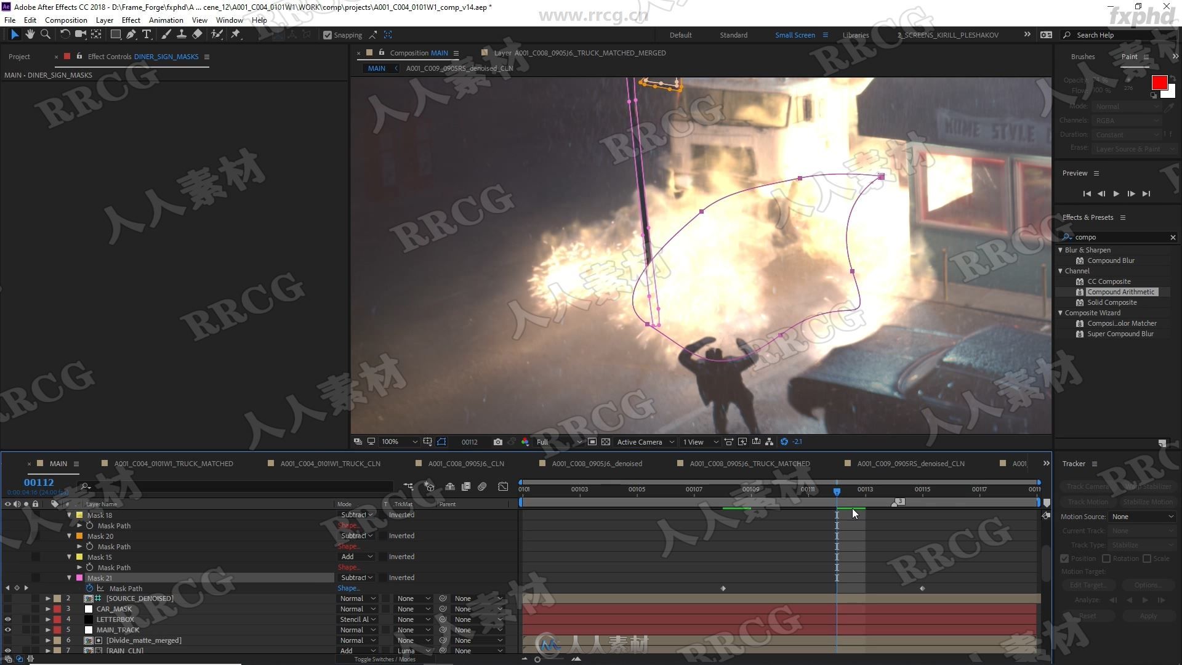Select the Pen tool in toolbar
This screenshot has width=1182, height=665.
(130, 34)
